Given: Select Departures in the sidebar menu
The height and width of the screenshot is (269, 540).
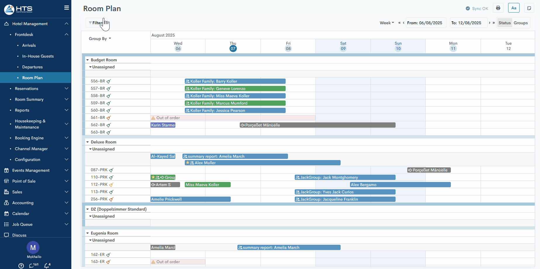Looking at the screenshot, I should 32,67.
